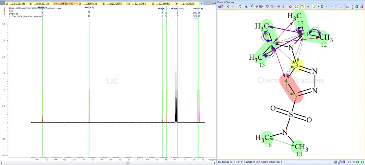Screen dimensions: 365x165
Task: Click the ring template tool icon
Action: tap(261, 6)
